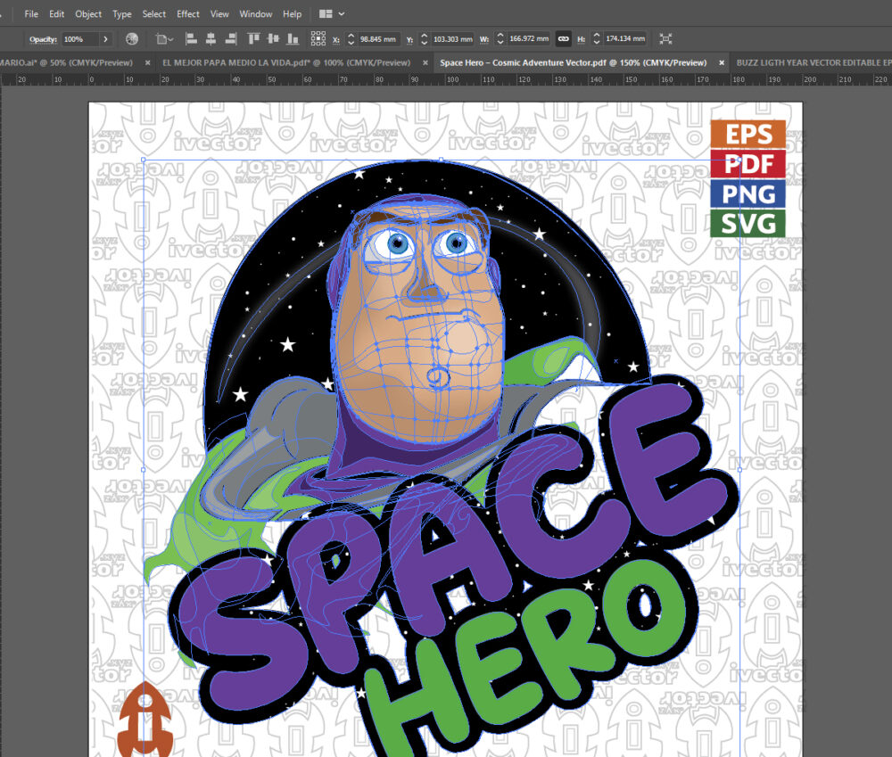Screen dimensions: 892x757
Task: Click the Height stepper arrows
Action: [596, 39]
